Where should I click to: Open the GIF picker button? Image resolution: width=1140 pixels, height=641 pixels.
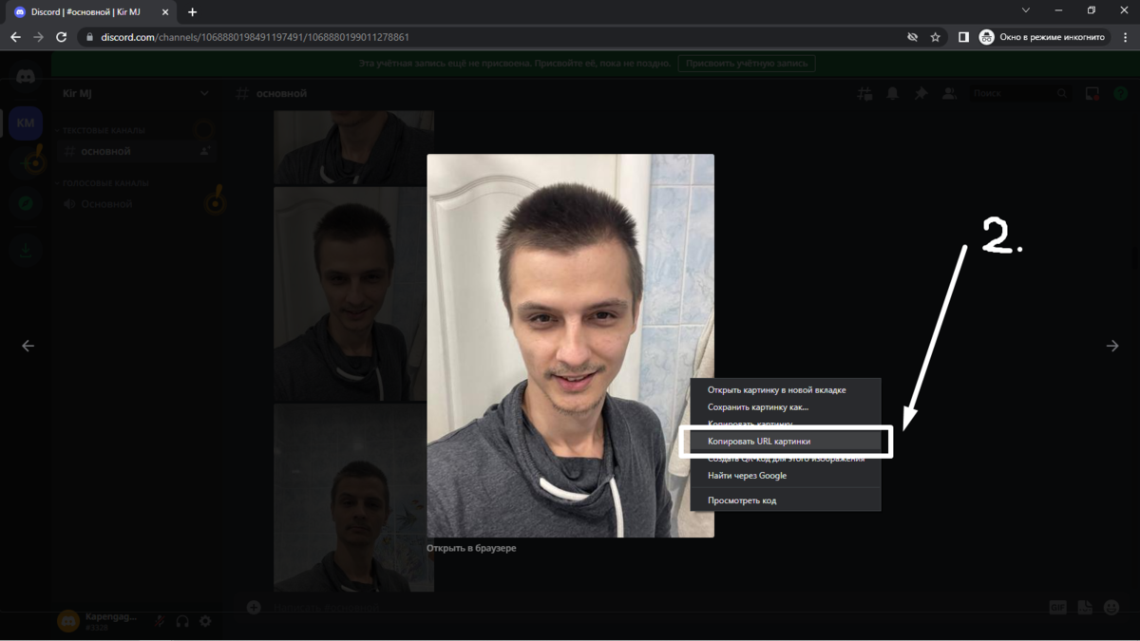pyautogui.click(x=1057, y=608)
